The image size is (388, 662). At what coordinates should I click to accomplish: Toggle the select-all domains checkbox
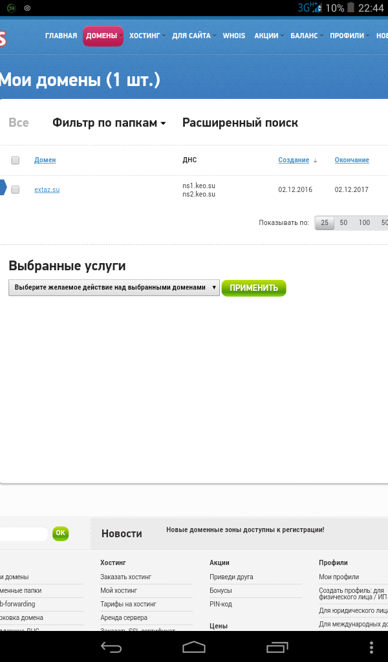16,160
